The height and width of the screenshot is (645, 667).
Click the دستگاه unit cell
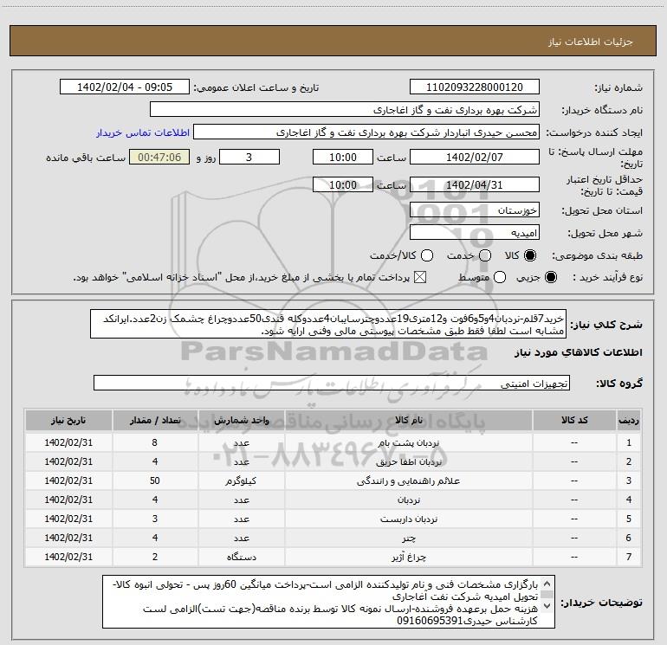tap(241, 557)
